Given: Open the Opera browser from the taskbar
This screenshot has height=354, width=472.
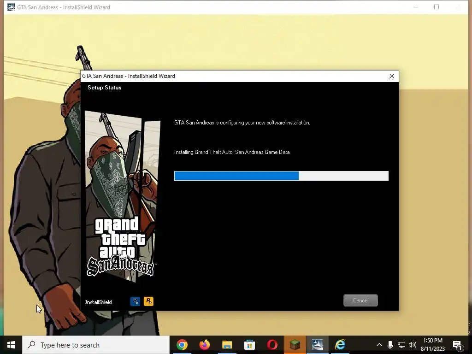Looking at the screenshot, I should [x=272, y=345].
